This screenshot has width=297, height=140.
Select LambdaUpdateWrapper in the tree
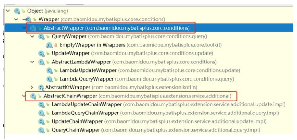click(88, 71)
